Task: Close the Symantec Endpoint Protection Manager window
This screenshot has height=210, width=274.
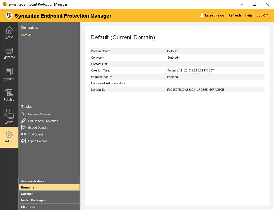Action: point(267,4)
